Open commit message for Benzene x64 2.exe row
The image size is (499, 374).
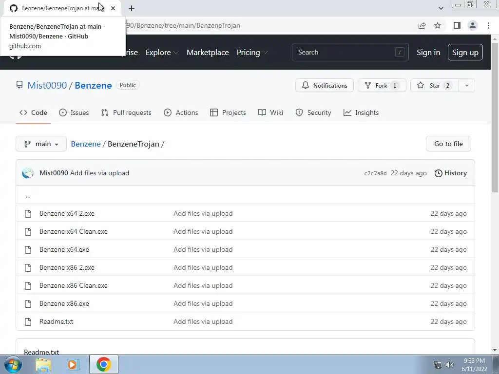pyautogui.click(x=203, y=213)
